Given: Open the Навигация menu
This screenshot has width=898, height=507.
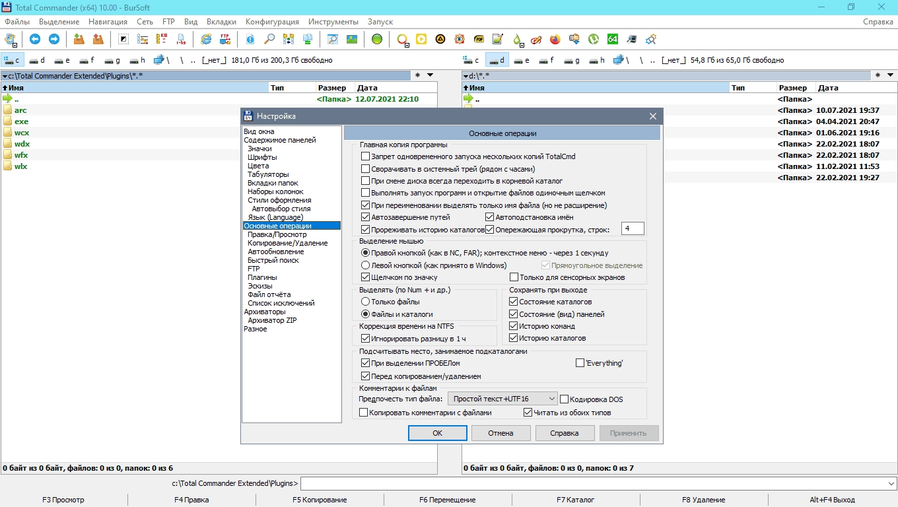Looking at the screenshot, I should point(108,22).
